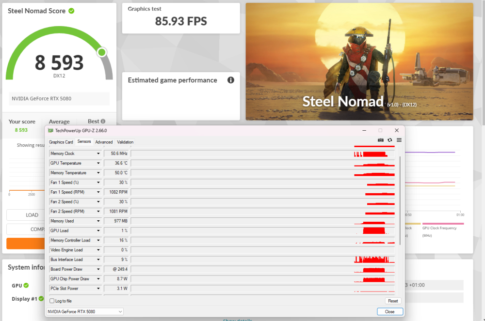This screenshot has width=485, height=321.
Task: Open the Fan 1 Speed (RPM) dropdown
Action: pos(98,192)
